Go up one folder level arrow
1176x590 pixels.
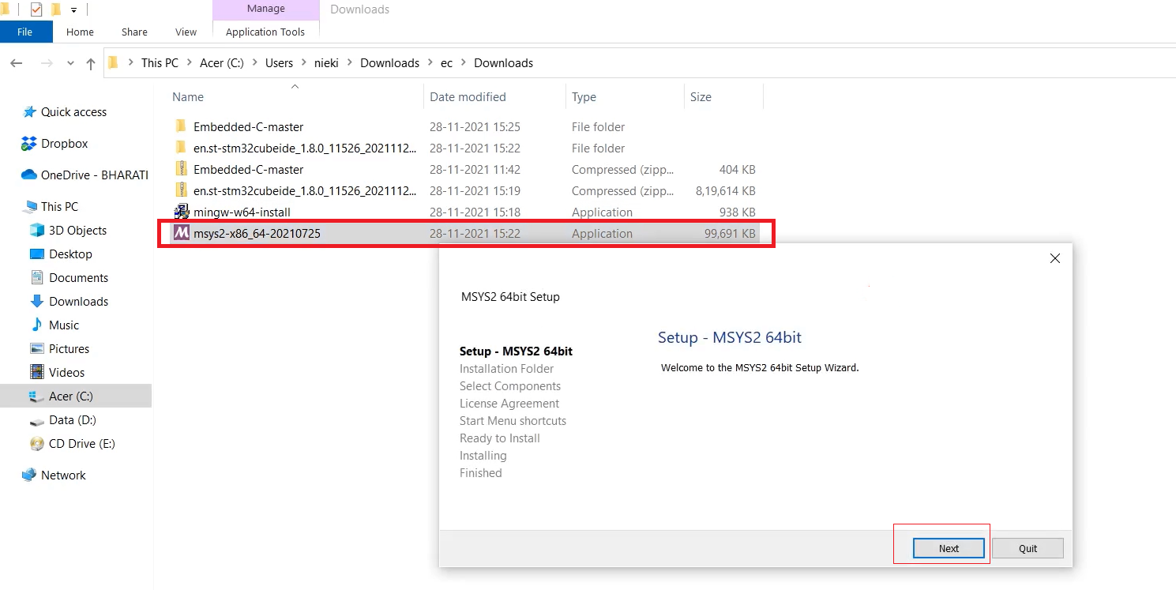point(91,63)
